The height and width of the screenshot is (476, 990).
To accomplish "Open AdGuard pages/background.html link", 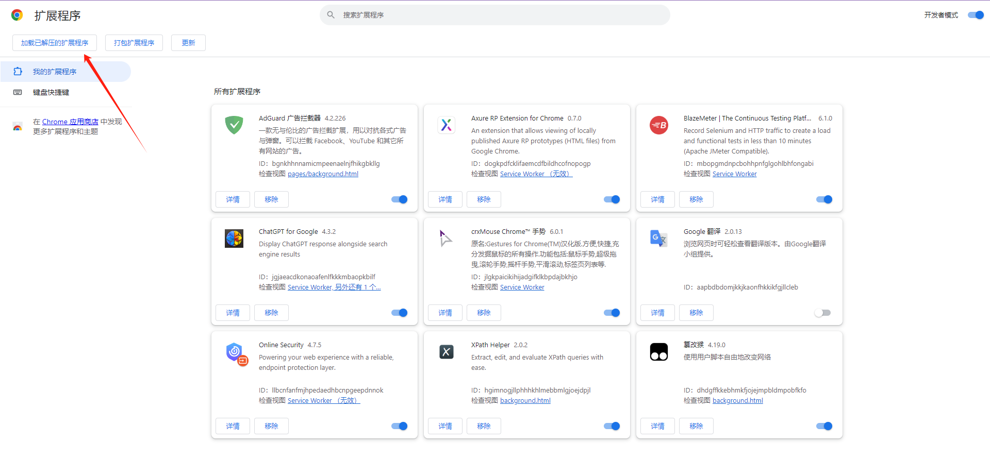I will (323, 174).
